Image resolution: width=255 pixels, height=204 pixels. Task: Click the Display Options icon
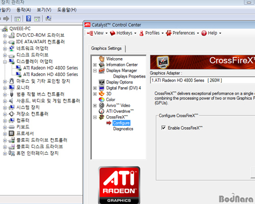coord(101,82)
